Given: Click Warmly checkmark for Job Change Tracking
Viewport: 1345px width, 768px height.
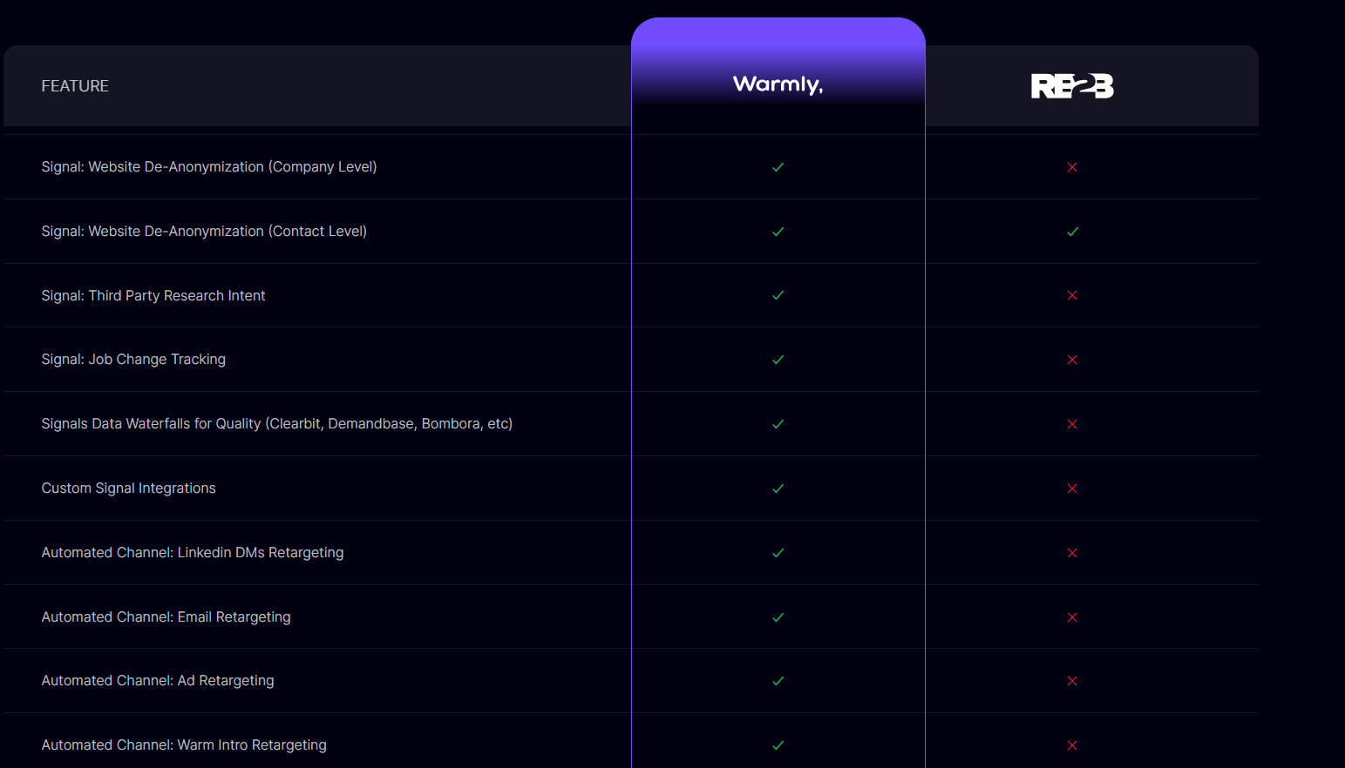Looking at the screenshot, I should 778,360.
